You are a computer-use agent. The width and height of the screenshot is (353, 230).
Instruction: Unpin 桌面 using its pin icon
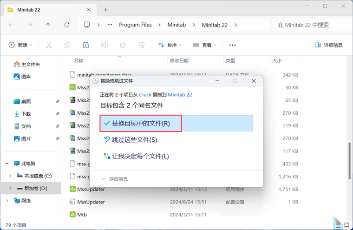coord(58,101)
